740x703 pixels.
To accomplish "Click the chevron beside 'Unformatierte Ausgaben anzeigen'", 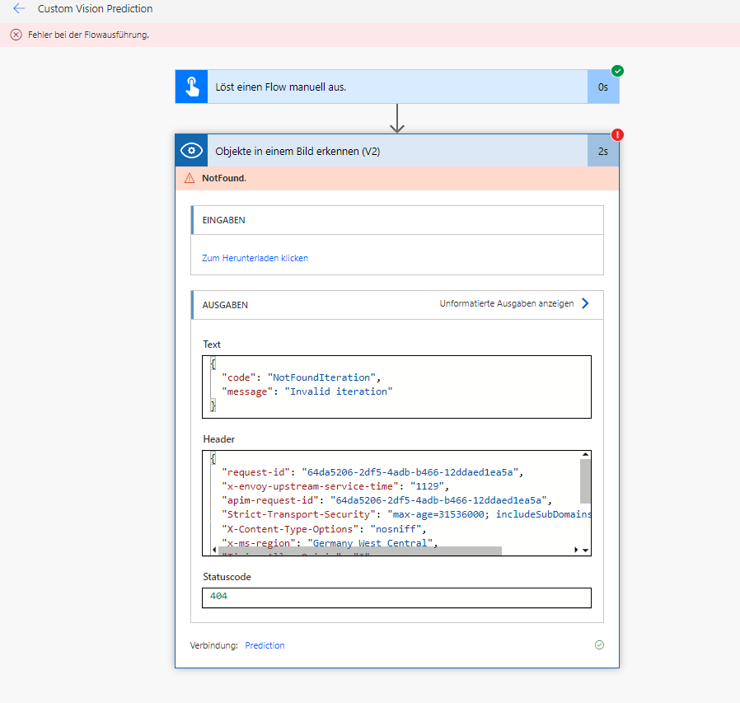I will click(585, 303).
